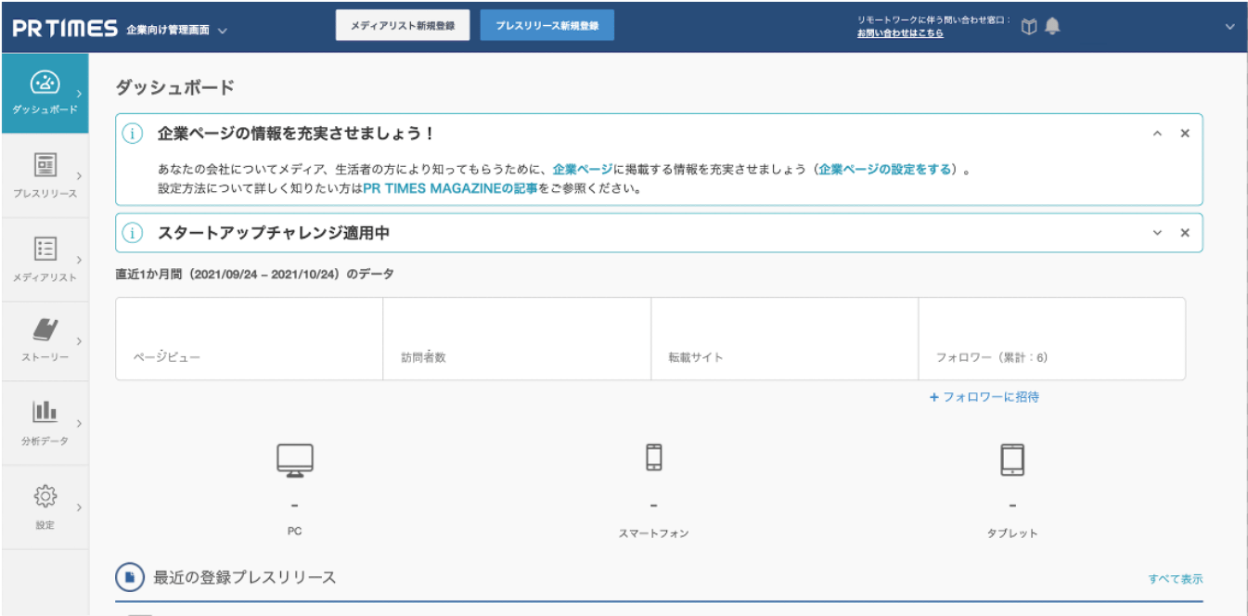Open Settings gear icon in sidebar
Image resolution: width=1248 pixels, height=616 pixels.
[x=45, y=496]
